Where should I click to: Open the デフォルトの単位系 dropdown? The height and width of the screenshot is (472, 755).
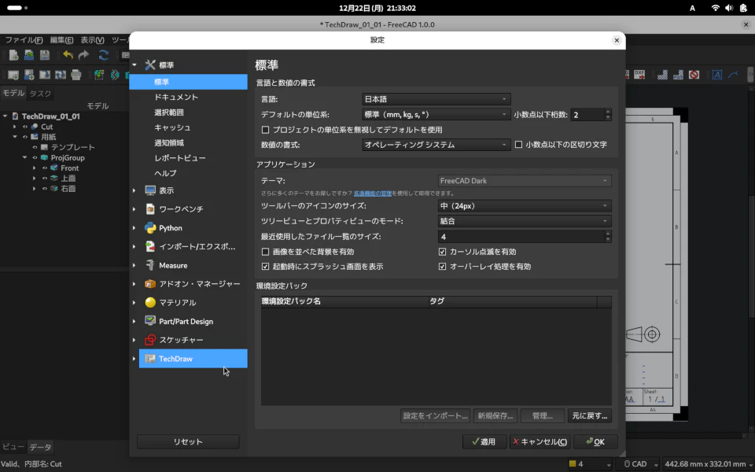[436, 115]
